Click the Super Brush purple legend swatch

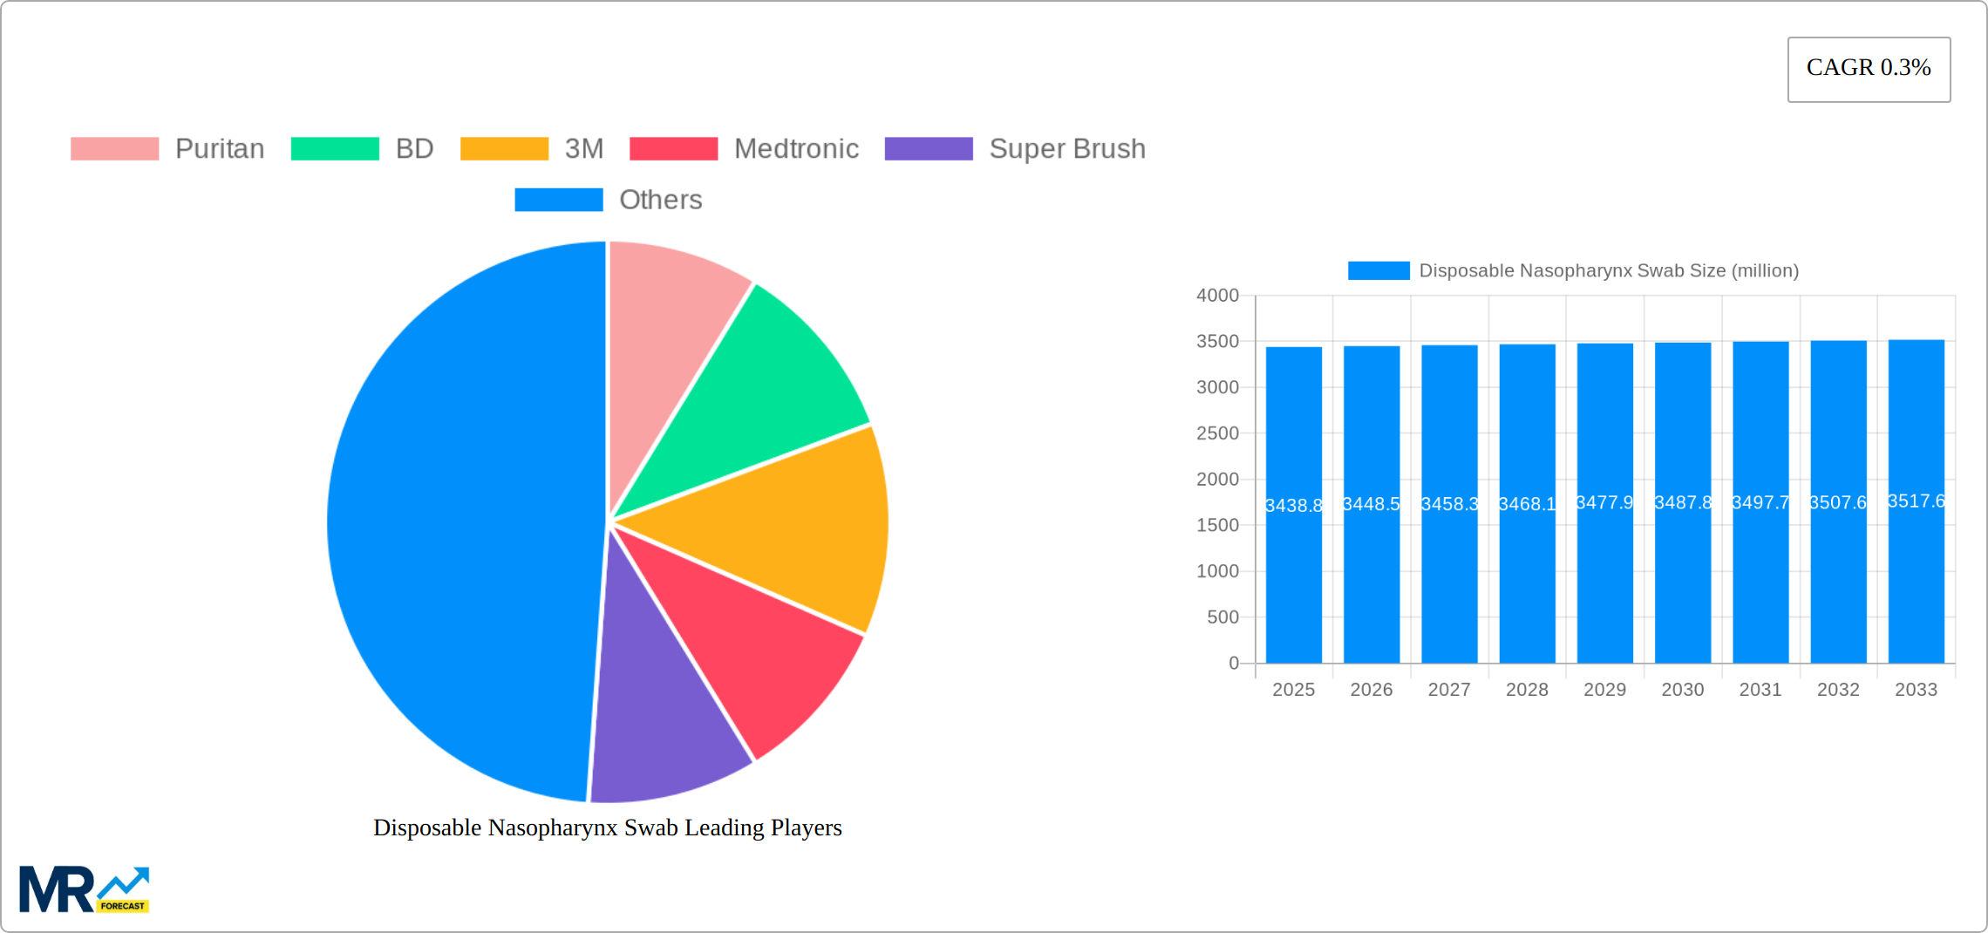(928, 149)
